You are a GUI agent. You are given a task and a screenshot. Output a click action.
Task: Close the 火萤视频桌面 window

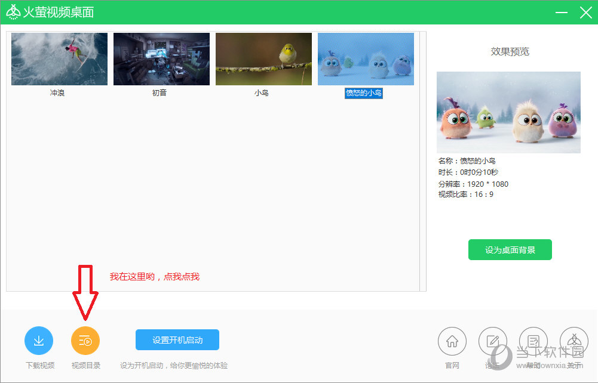pyautogui.click(x=586, y=13)
